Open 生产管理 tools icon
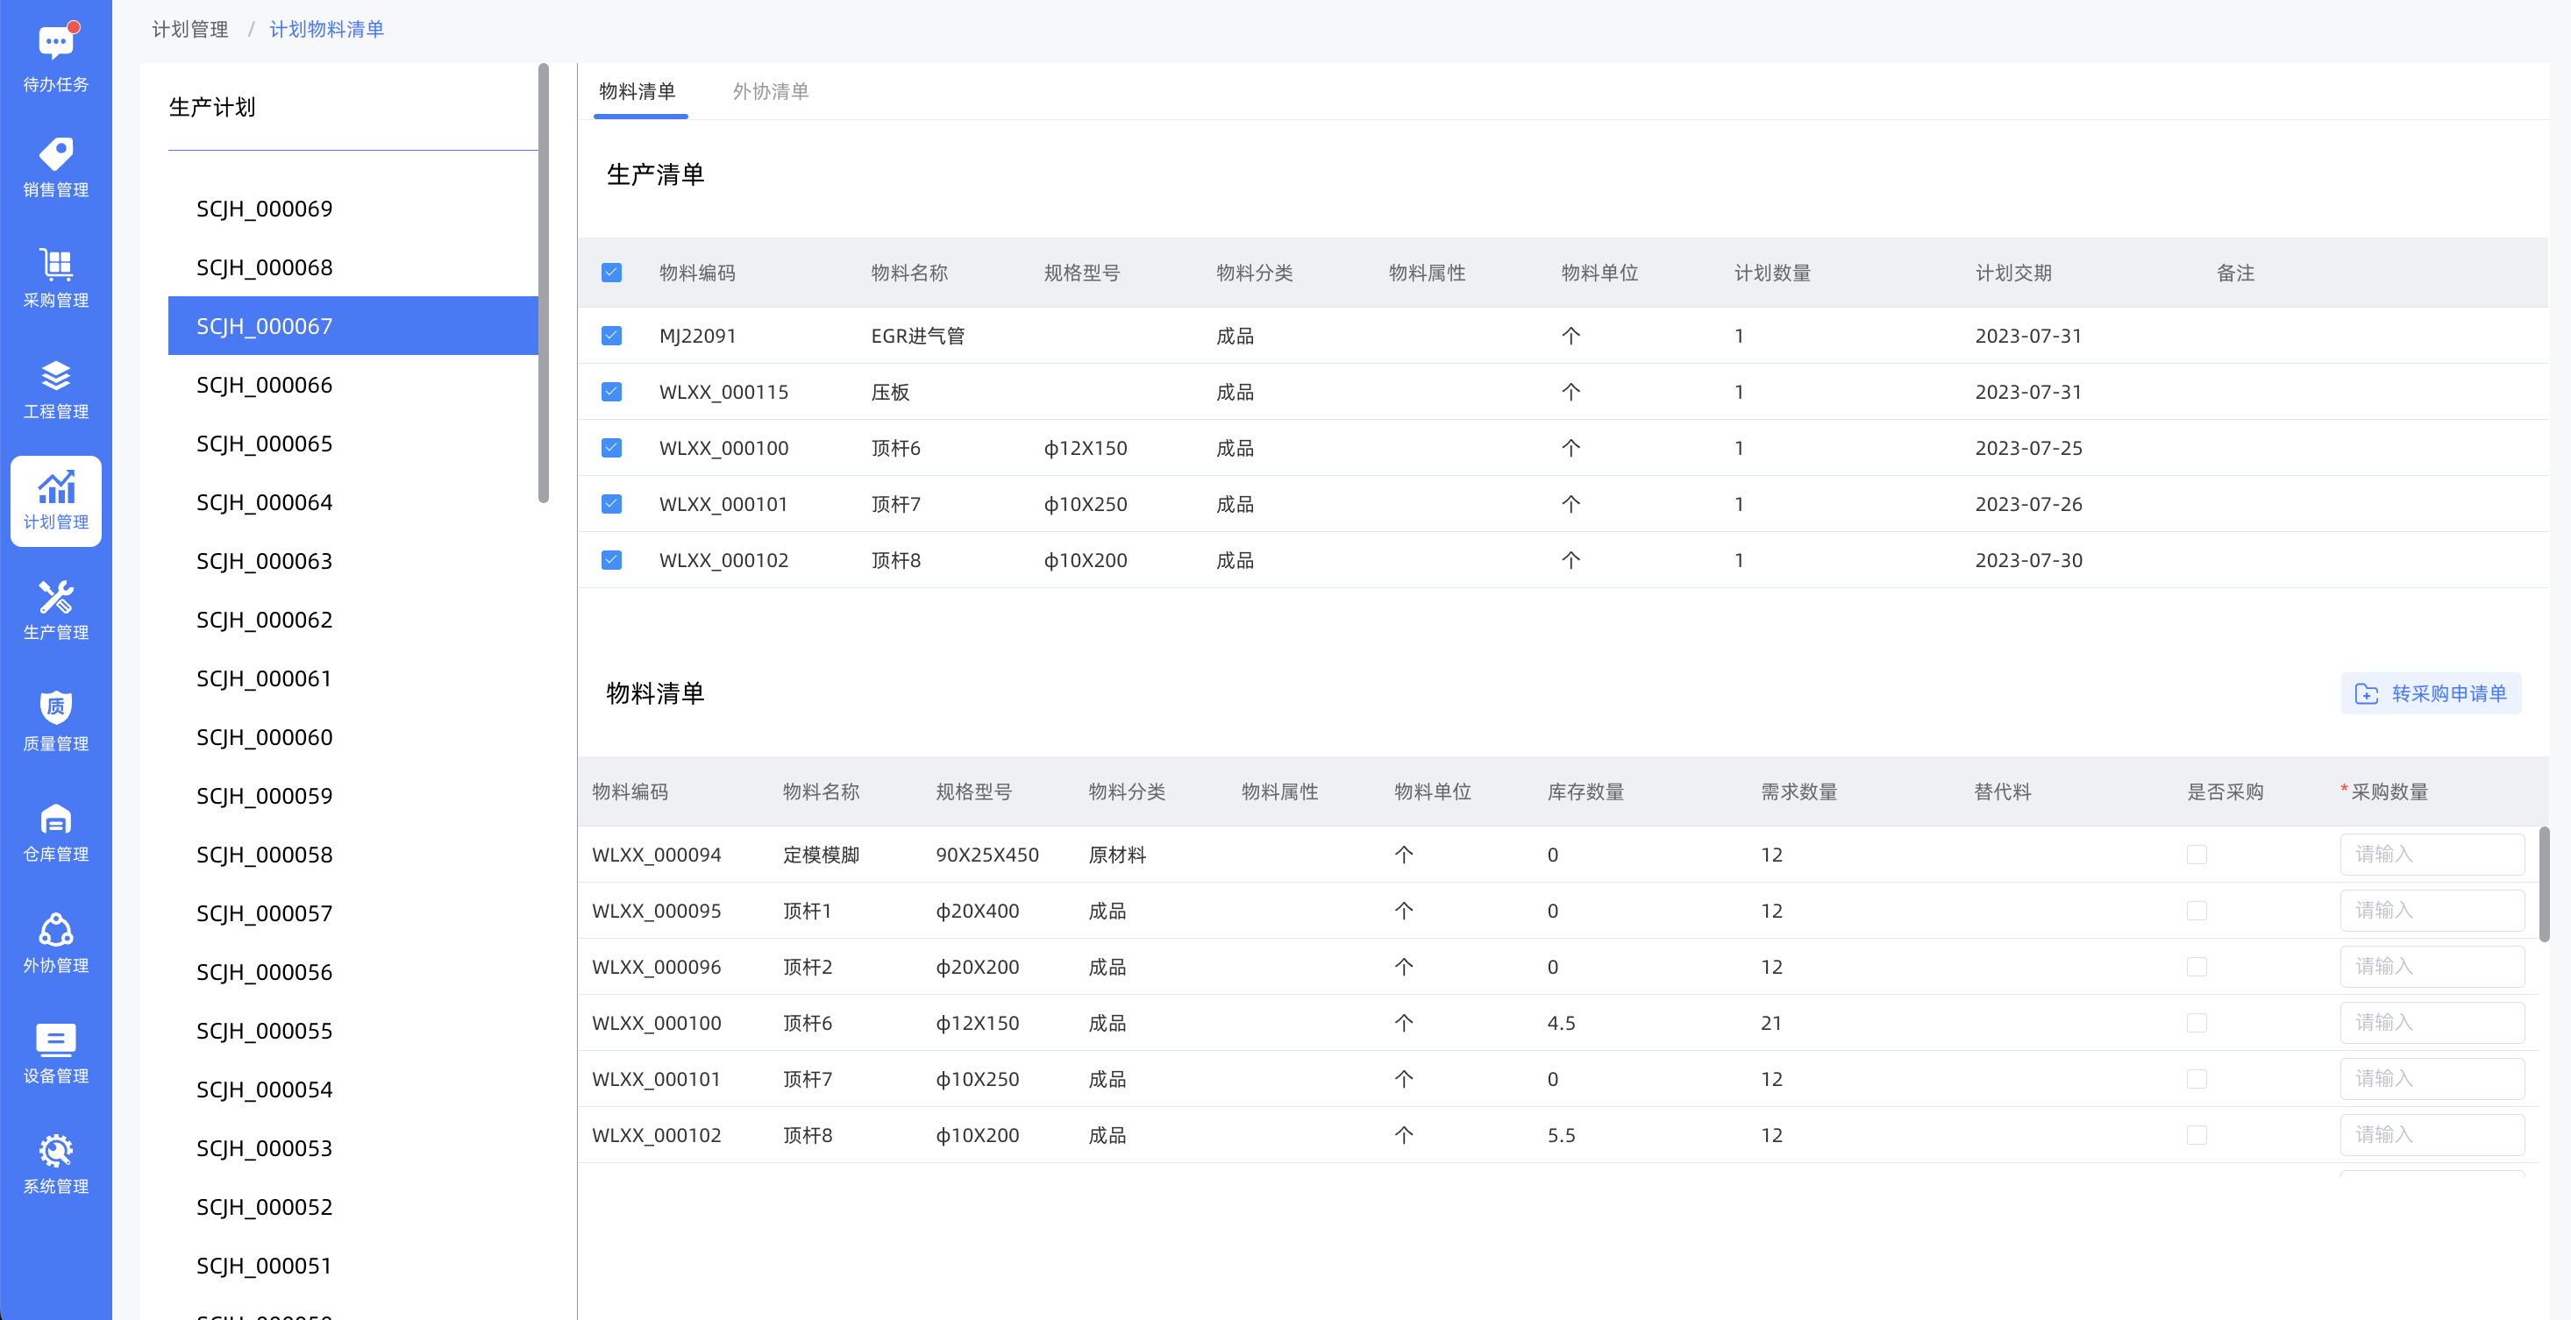The image size is (2571, 1320). [x=56, y=597]
